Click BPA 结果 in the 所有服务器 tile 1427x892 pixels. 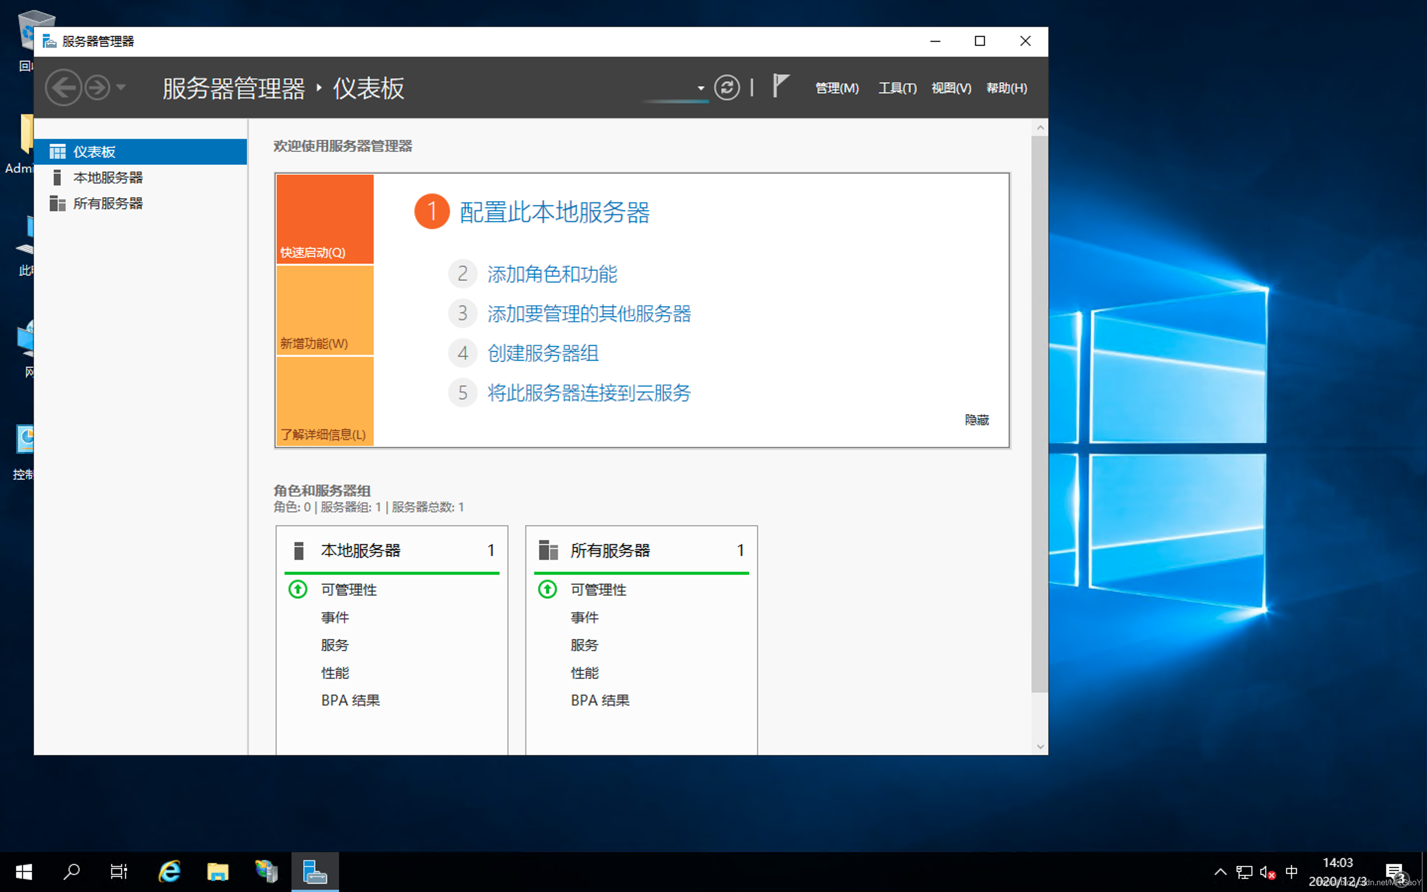pyautogui.click(x=601, y=700)
